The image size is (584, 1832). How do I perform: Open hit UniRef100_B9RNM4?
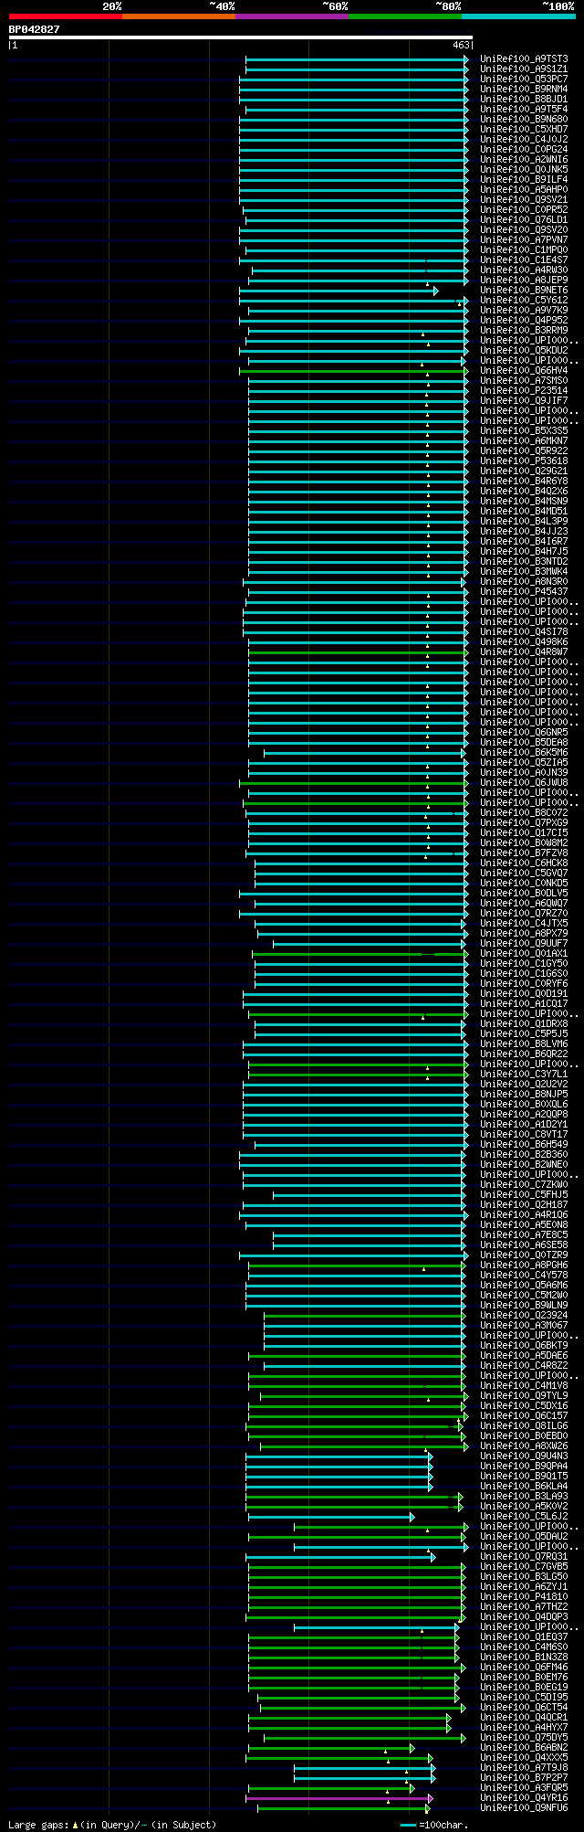coord(524,90)
